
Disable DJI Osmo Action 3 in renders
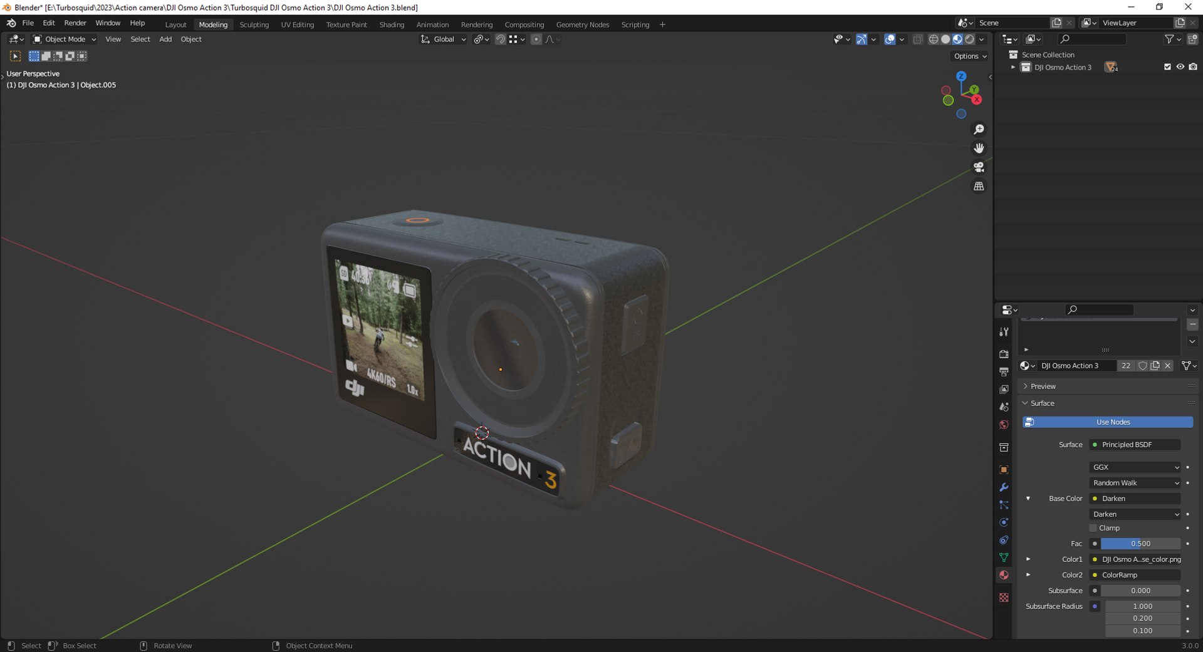click(1193, 67)
